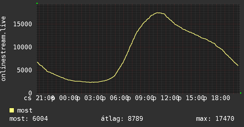Click the 5000 y-axis label
Screen dimensions: 244x127
point(25,70)
